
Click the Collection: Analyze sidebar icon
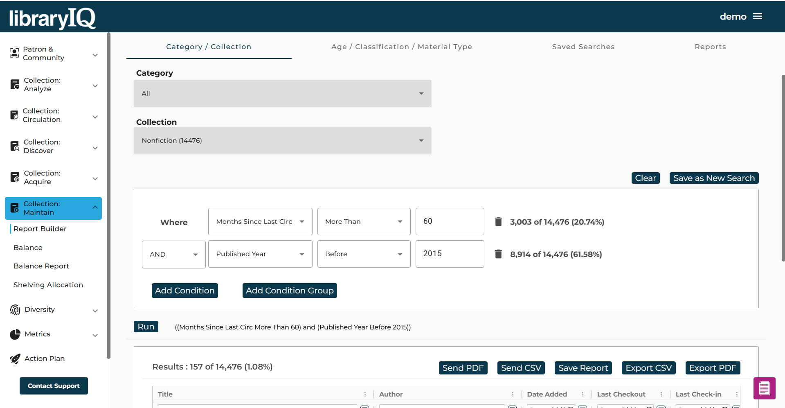[15, 84]
